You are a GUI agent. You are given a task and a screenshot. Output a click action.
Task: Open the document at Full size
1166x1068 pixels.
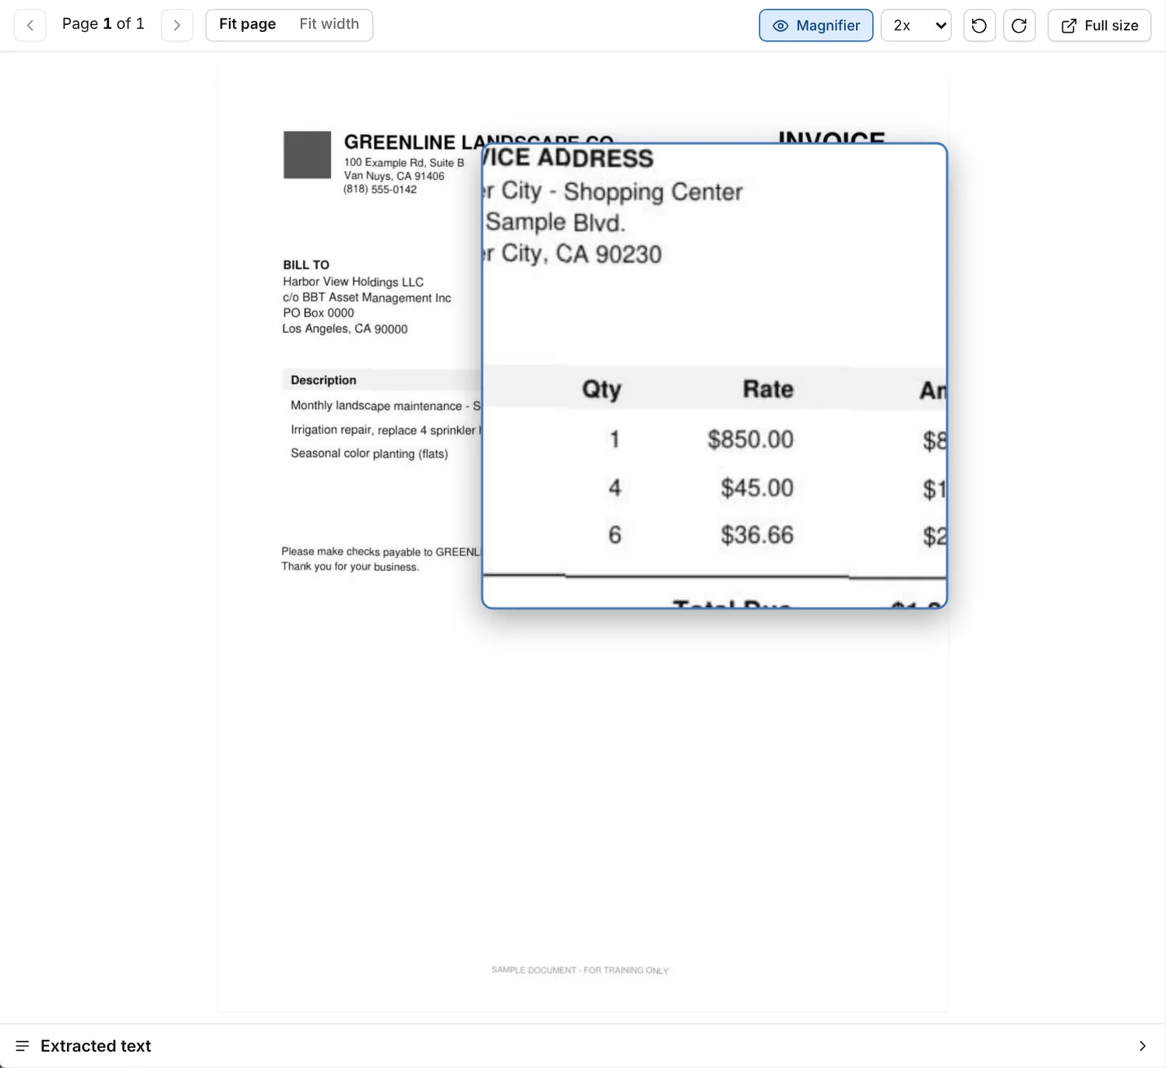point(1099,25)
